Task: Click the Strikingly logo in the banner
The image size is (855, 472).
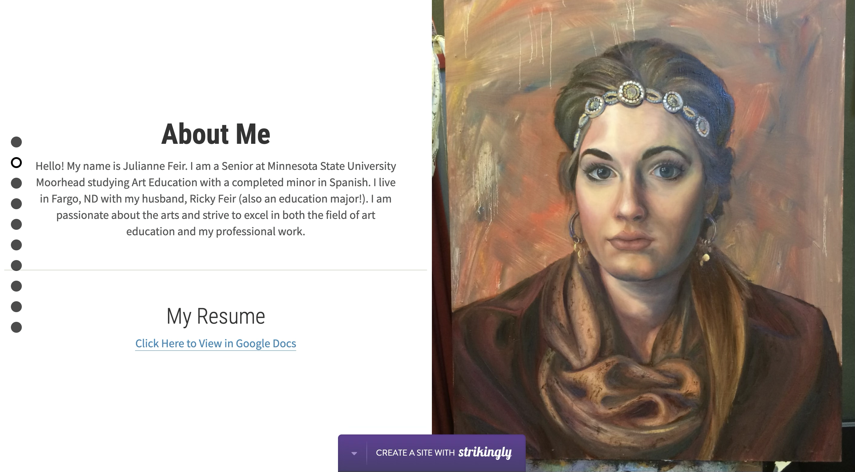Action: pos(485,452)
